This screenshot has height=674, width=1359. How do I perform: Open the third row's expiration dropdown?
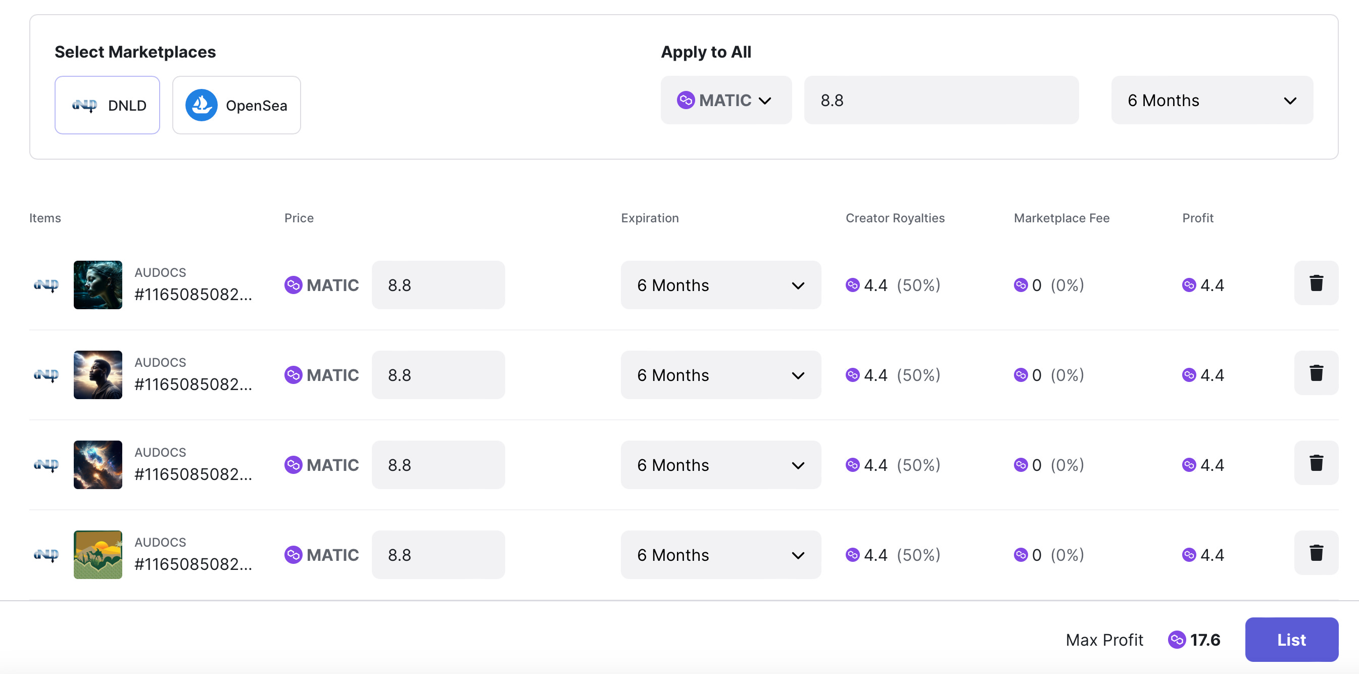pos(720,465)
